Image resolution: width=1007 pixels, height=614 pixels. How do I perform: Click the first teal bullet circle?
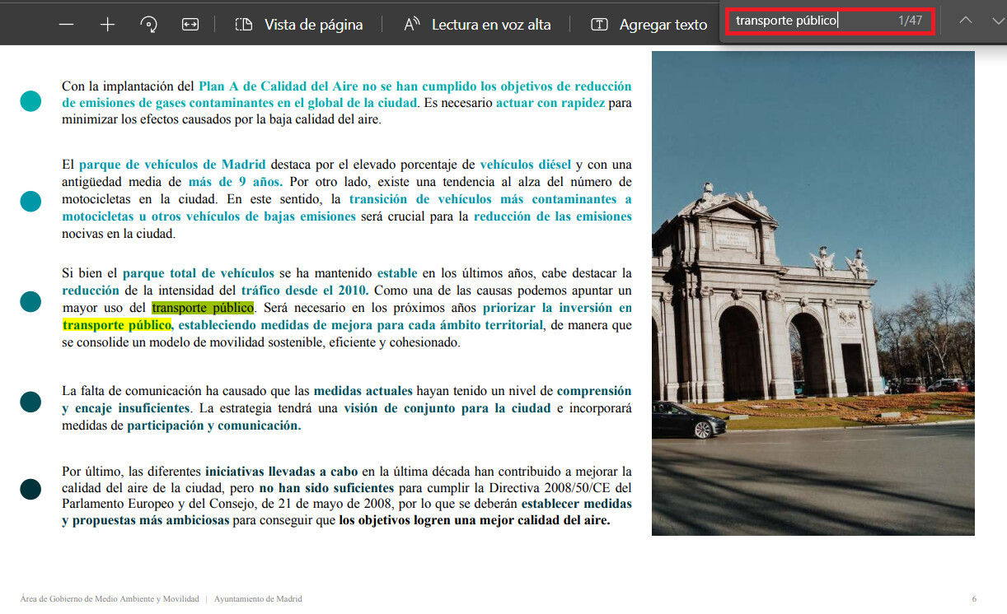30,101
